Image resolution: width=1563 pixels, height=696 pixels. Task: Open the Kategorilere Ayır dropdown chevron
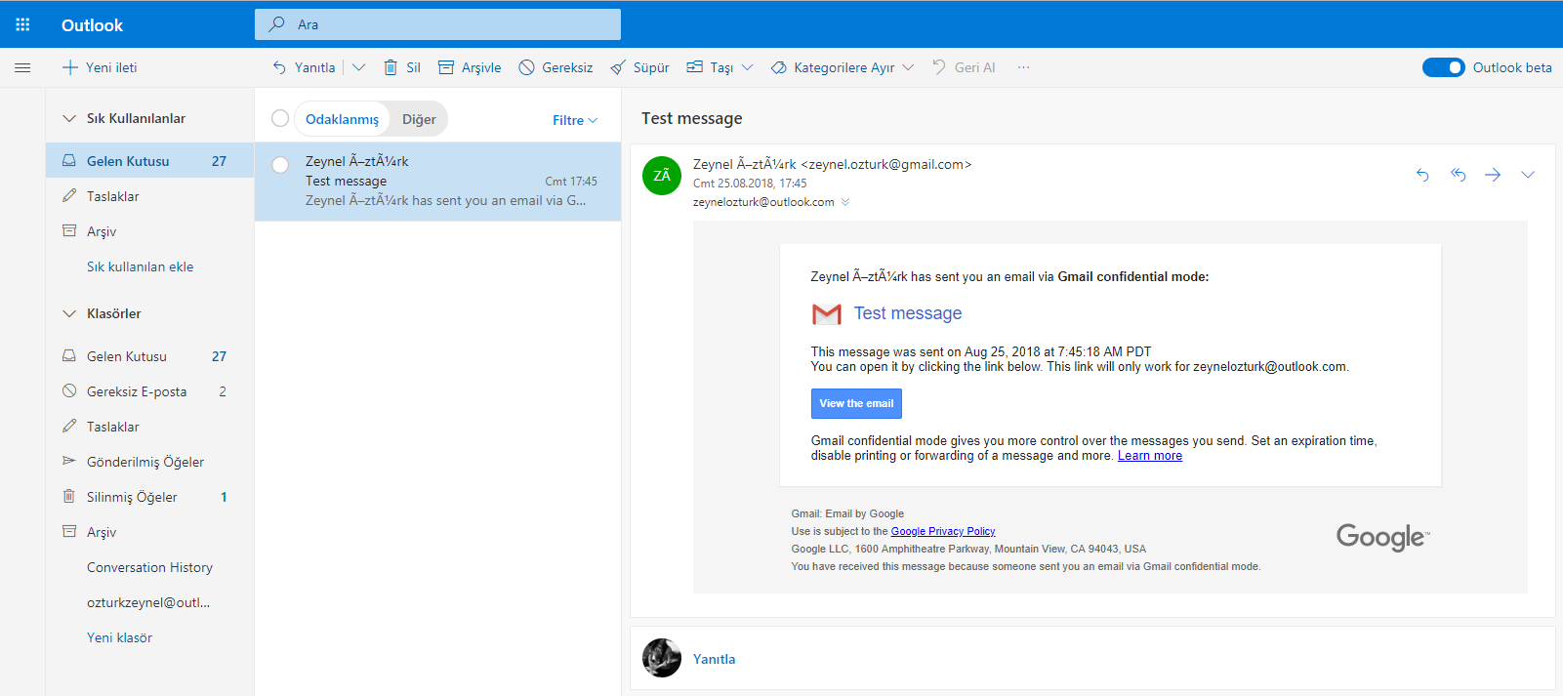908,67
